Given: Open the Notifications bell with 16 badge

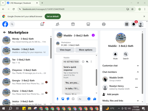Looking at the screenshot, I should click(134, 24).
